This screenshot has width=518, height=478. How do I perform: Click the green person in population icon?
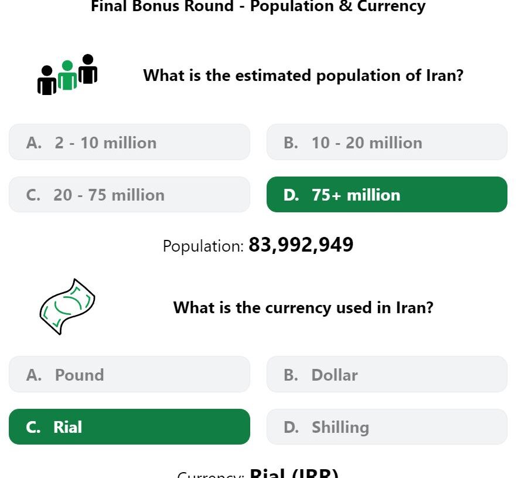click(67, 76)
